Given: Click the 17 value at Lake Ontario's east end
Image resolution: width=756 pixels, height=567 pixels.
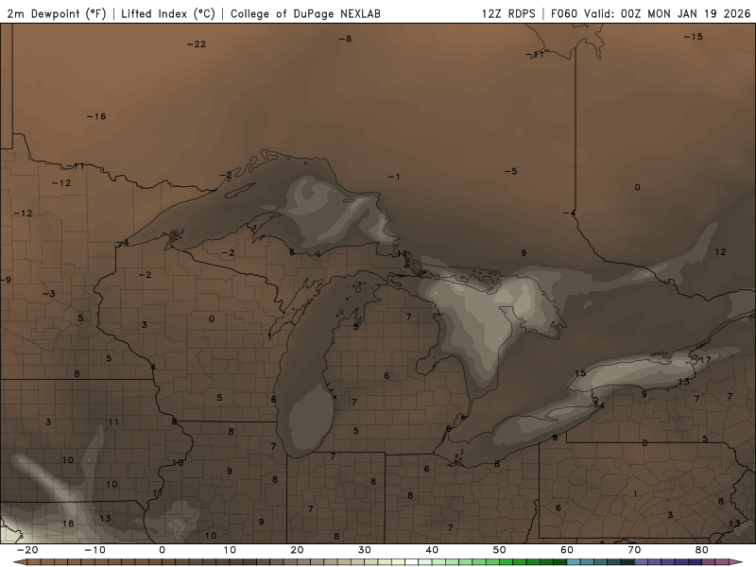Looking at the screenshot, I should pos(705,360).
